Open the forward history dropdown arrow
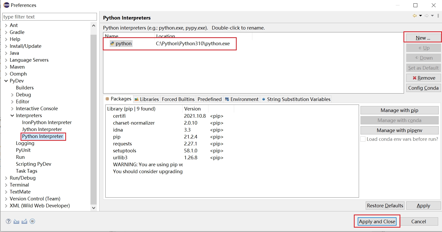442x232 pixels. [432, 16]
